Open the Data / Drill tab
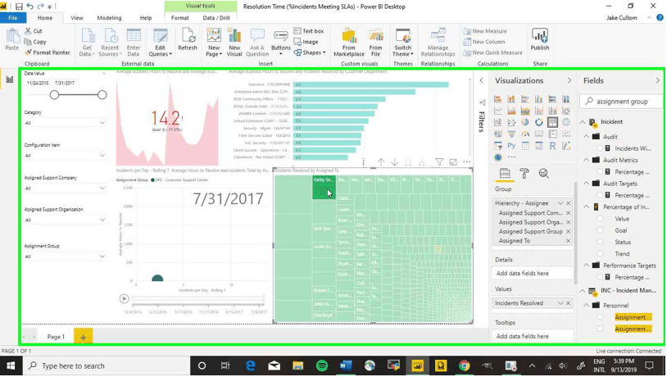The width and height of the screenshot is (667, 377). pyautogui.click(x=216, y=18)
